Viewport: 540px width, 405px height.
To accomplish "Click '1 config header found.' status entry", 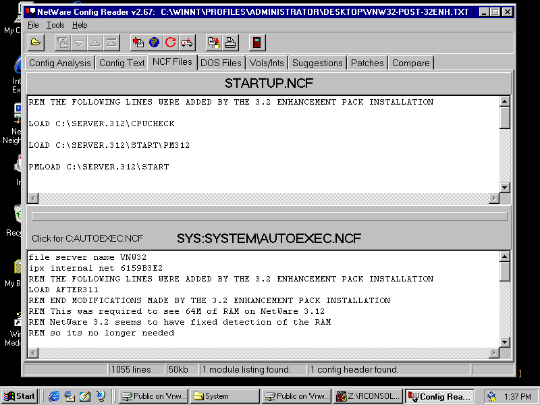I will point(389,369).
